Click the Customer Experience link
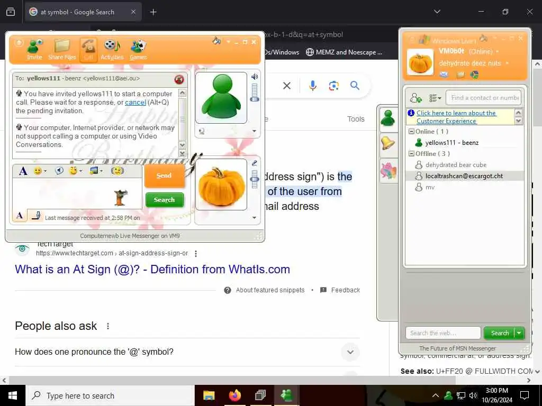This screenshot has width=542, height=406. click(456, 117)
